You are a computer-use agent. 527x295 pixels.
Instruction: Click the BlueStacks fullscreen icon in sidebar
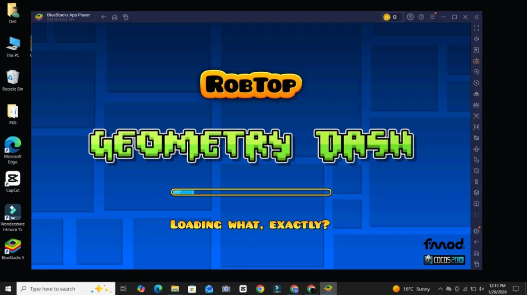476,28
